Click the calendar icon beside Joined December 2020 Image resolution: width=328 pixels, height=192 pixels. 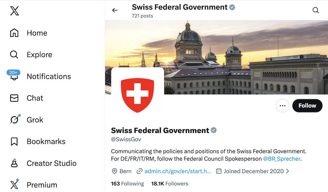pyautogui.click(x=218, y=171)
